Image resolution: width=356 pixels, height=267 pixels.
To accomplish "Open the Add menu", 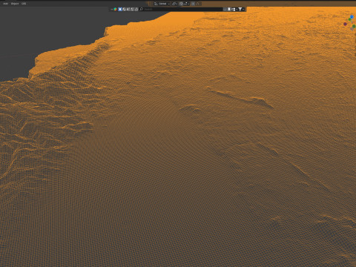I will click(x=5, y=4).
